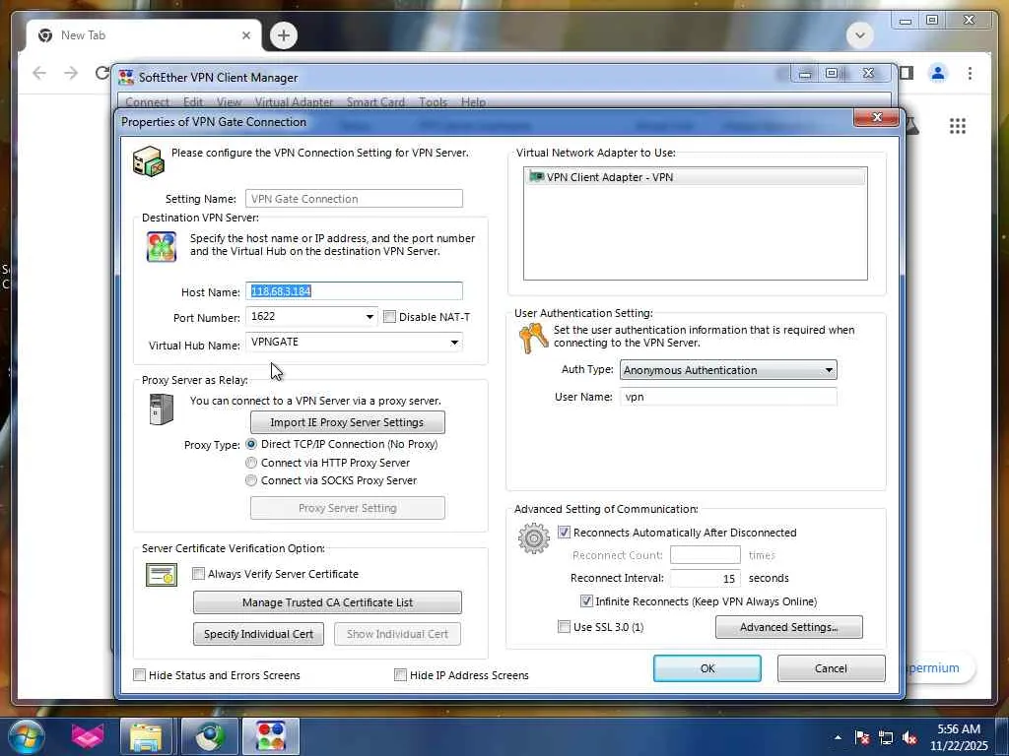Select Direct TCP/IP Connection (No Proxy)
The image size is (1009, 756).
251,444
